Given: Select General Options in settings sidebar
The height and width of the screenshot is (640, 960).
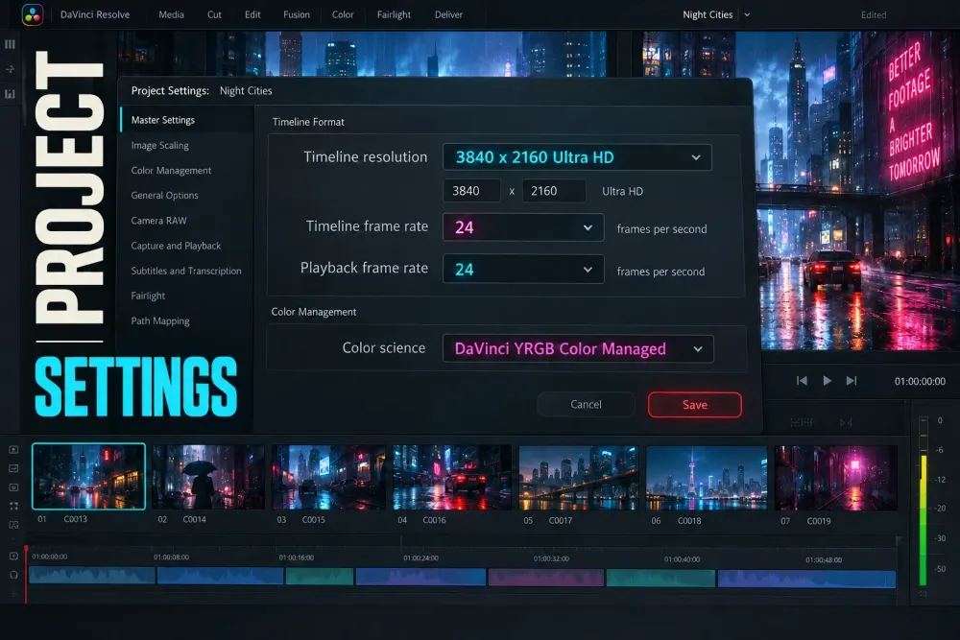Looking at the screenshot, I should 165,195.
